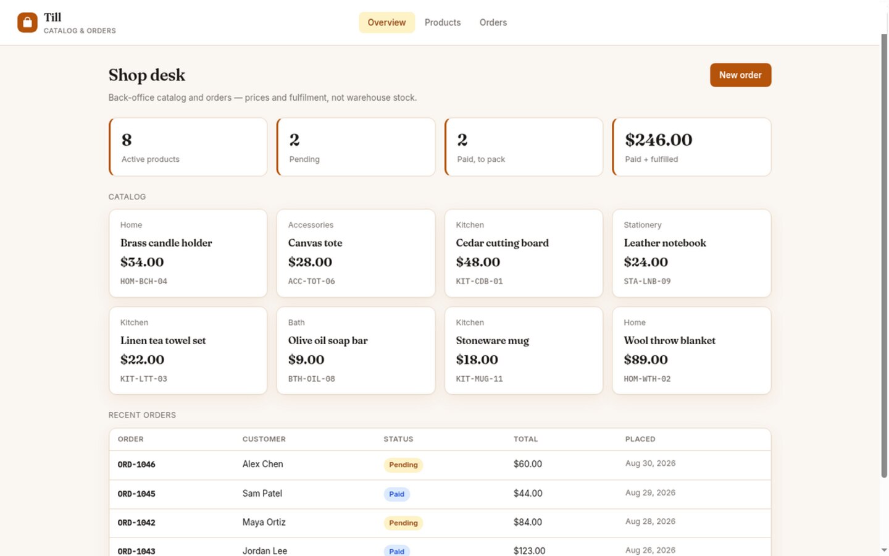Click the SKU text KIT-CDB-01
Screen dimensions: 889x556
point(479,281)
